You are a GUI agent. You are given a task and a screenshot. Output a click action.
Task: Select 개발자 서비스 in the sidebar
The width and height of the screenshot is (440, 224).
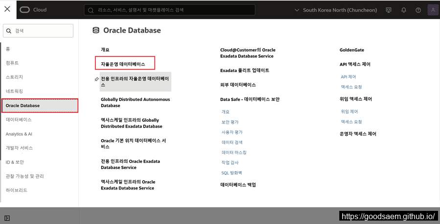click(20, 148)
